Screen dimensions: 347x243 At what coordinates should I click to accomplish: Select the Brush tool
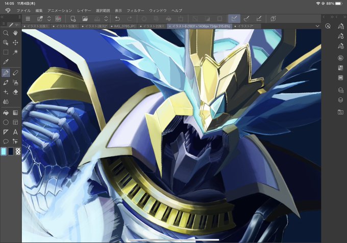(x=6, y=82)
